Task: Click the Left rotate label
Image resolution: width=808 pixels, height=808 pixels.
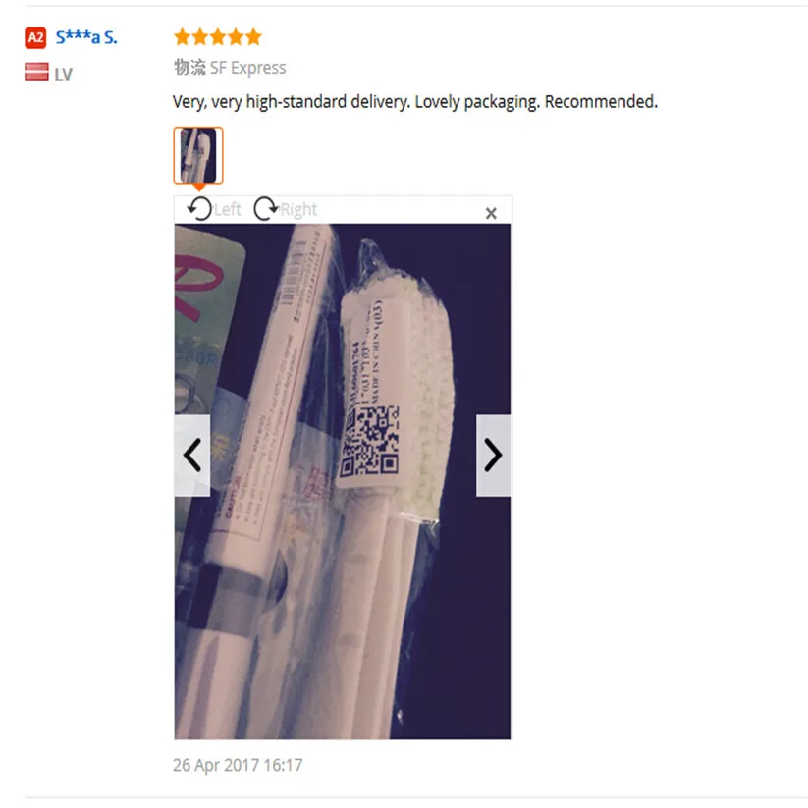Action: coord(228,209)
